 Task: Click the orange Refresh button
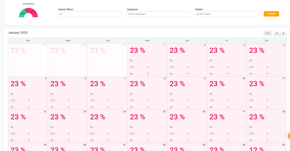pos(271,14)
